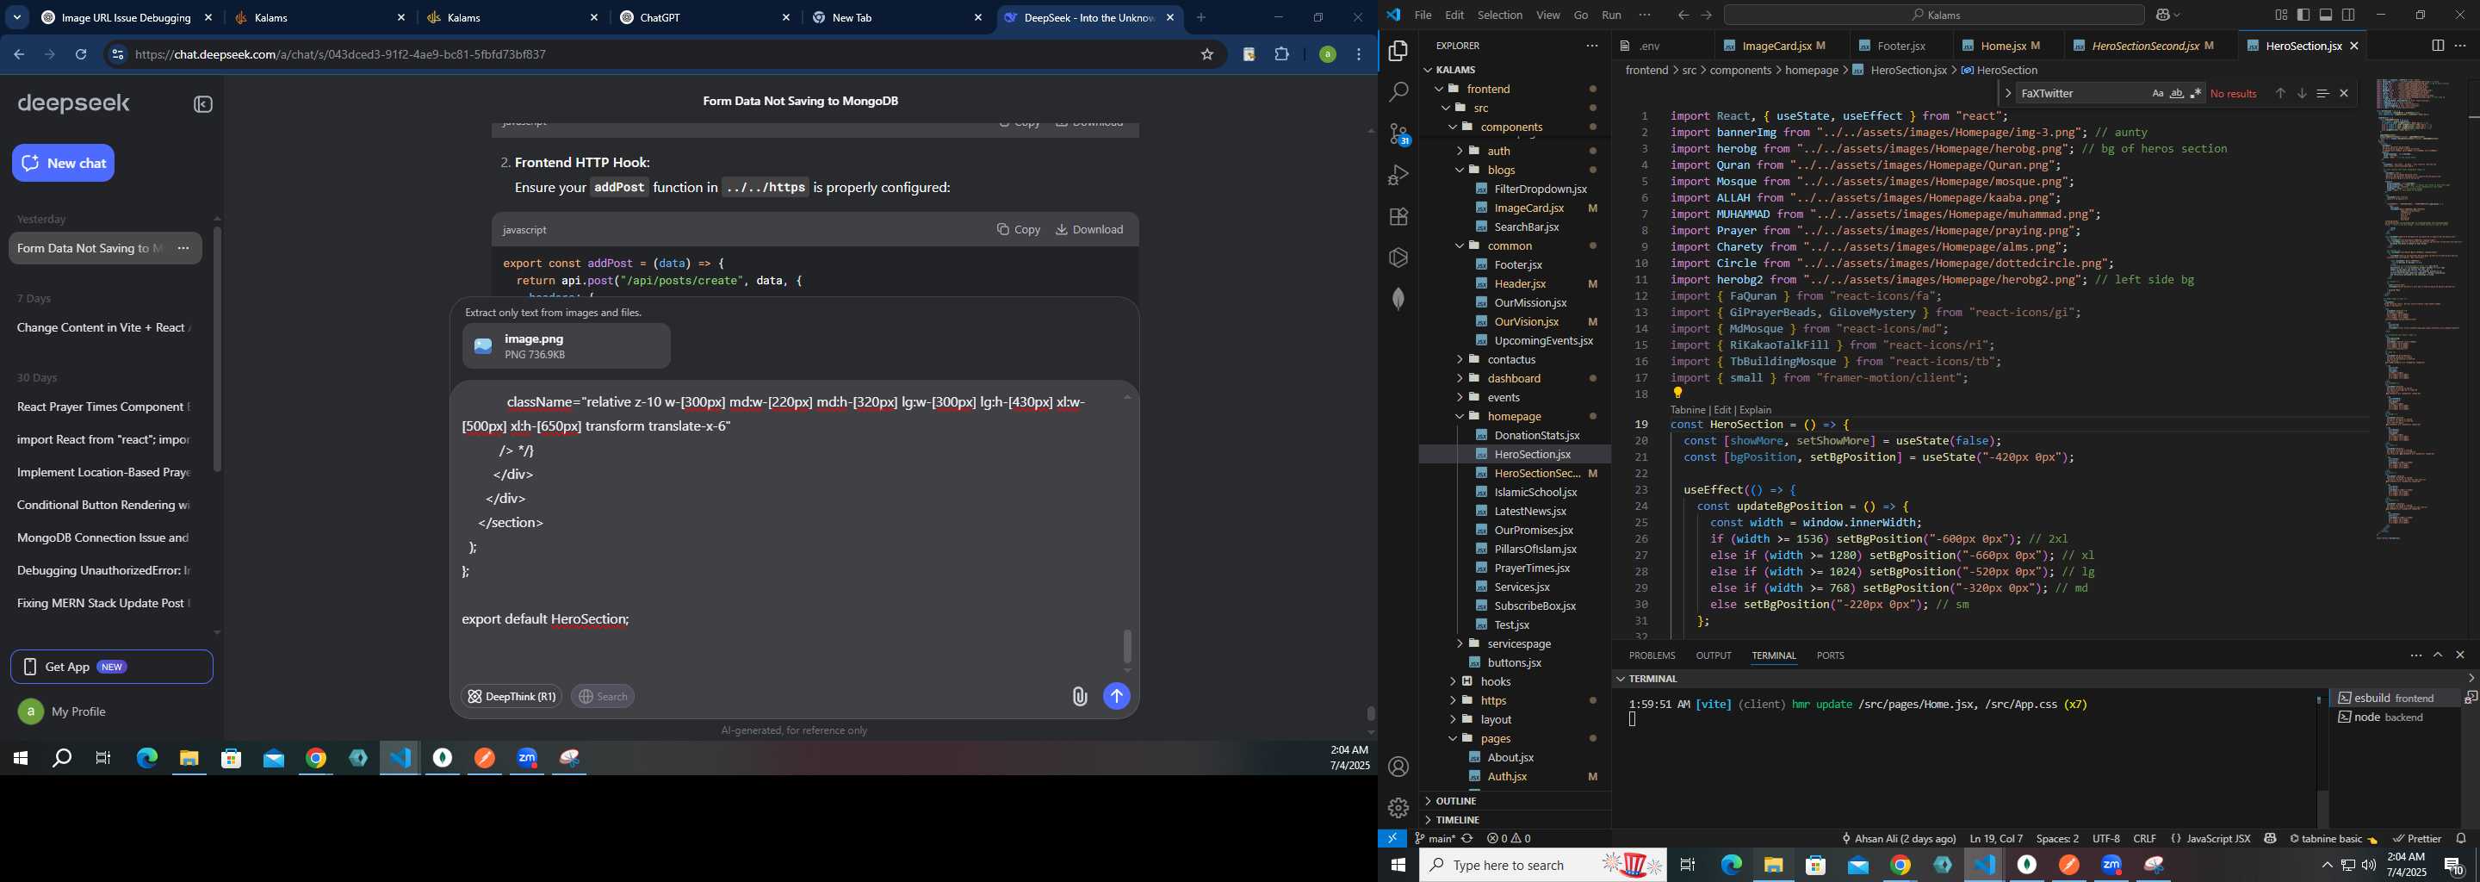The width and height of the screenshot is (2480, 882).
Task: Toggle the Primary Side Bar layout button
Action: pos(2303,16)
